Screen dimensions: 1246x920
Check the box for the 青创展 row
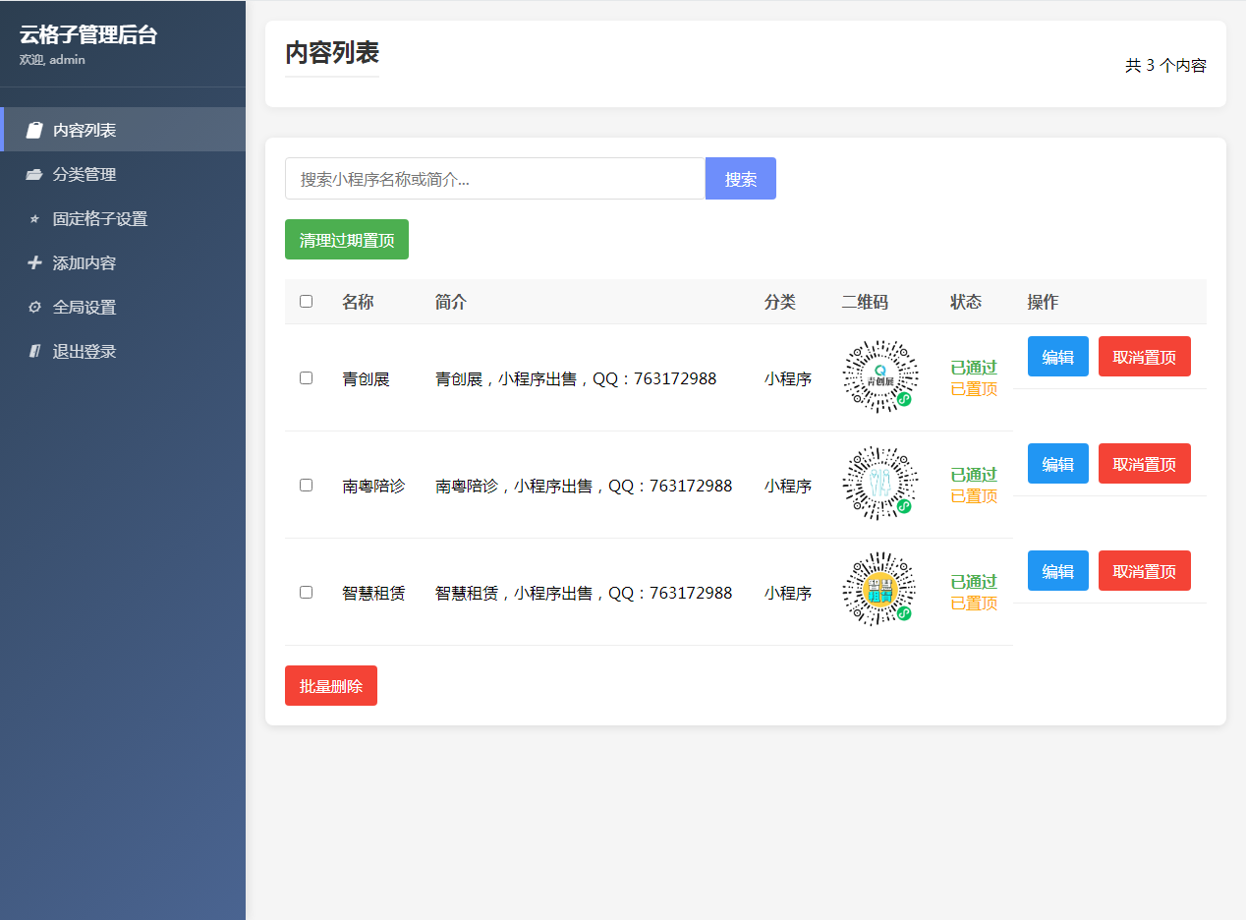[306, 377]
